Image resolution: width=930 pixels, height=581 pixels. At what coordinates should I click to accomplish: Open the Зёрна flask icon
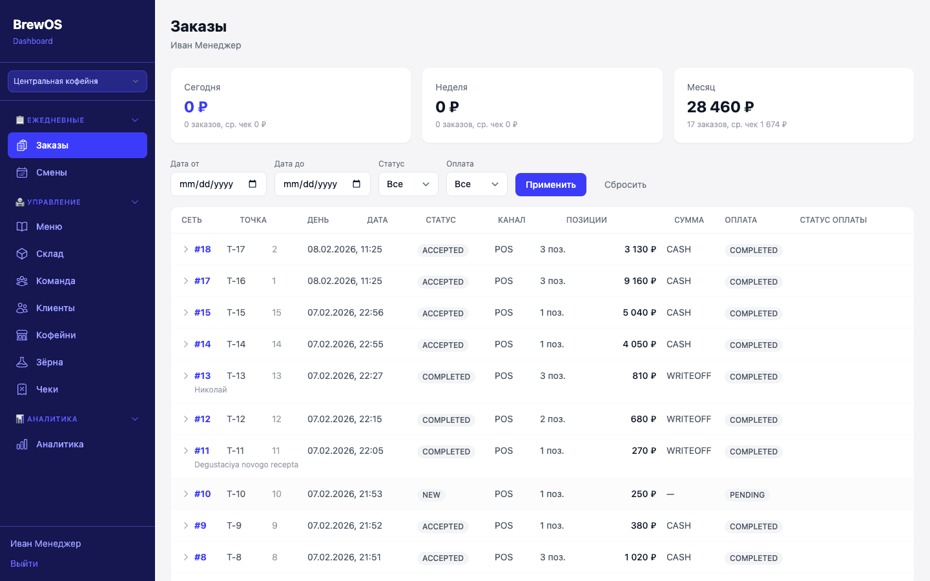[22, 362]
